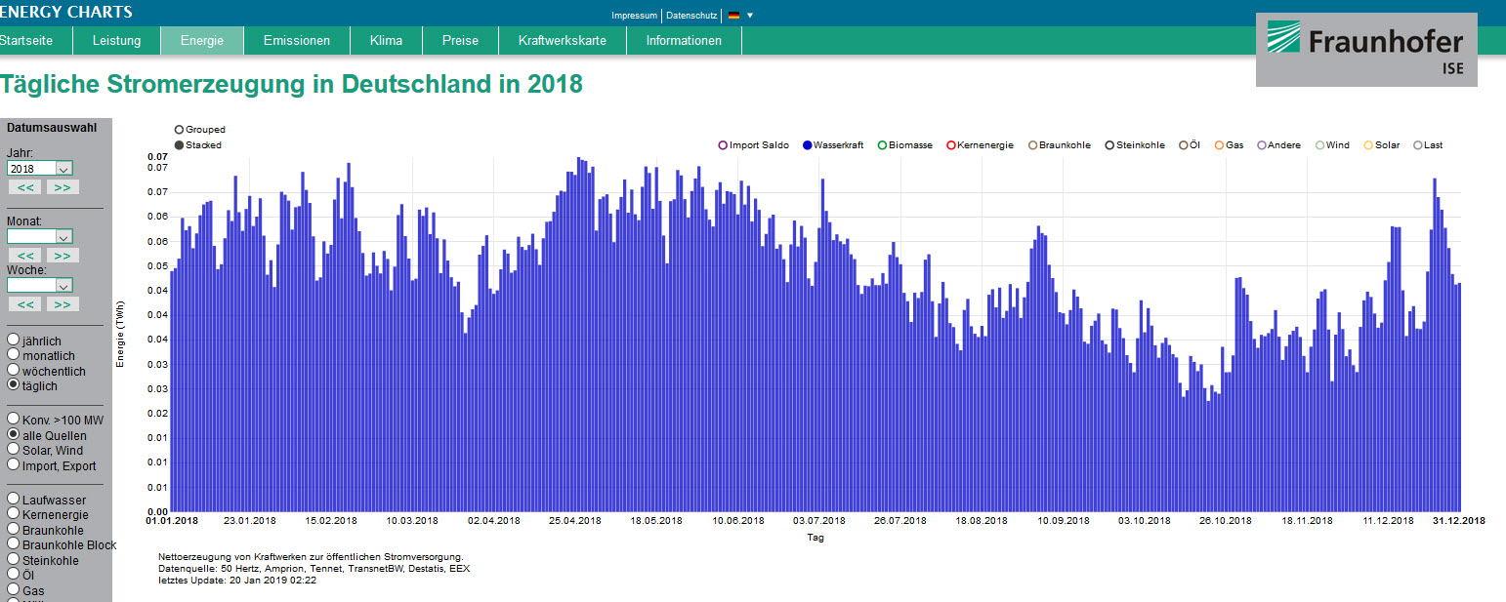Toggle the Wind legend marker
Viewport: 1506px width, 602px height.
tap(1319, 145)
